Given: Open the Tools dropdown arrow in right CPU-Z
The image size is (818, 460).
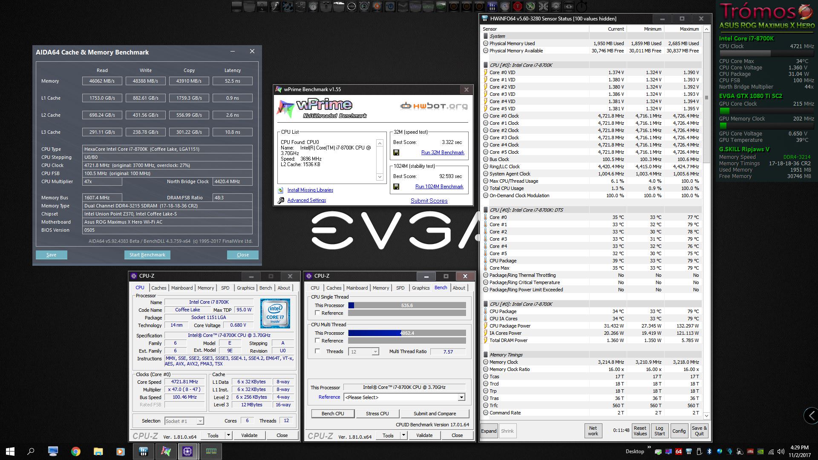Looking at the screenshot, I should (x=403, y=435).
